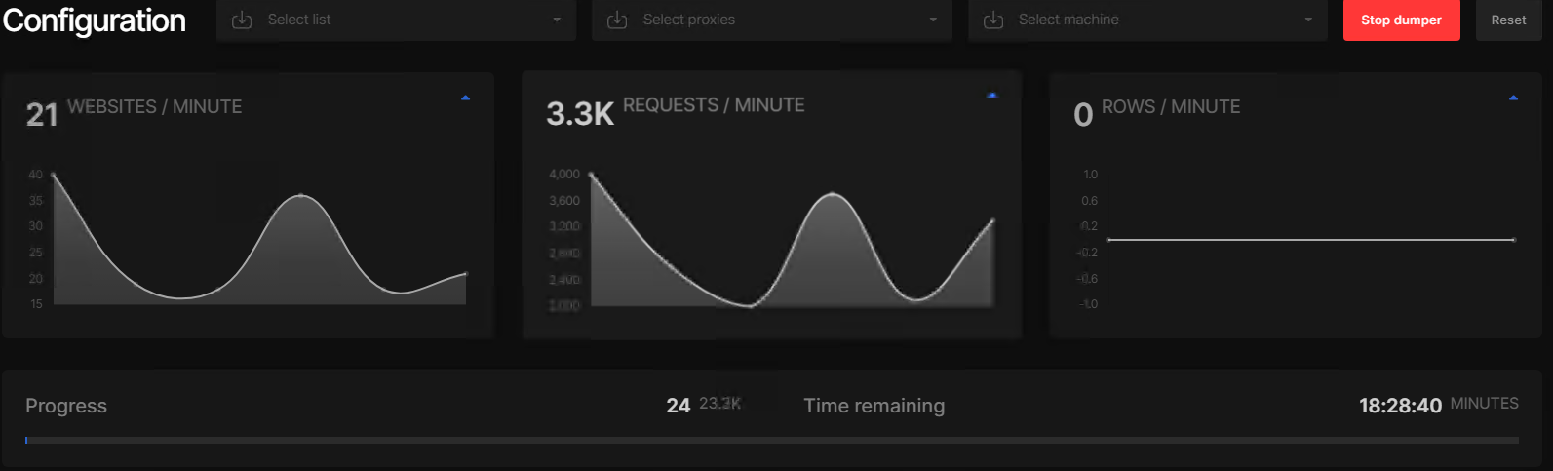1553x471 pixels.
Task: Click the Select list placeholder text
Action: click(299, 20)
